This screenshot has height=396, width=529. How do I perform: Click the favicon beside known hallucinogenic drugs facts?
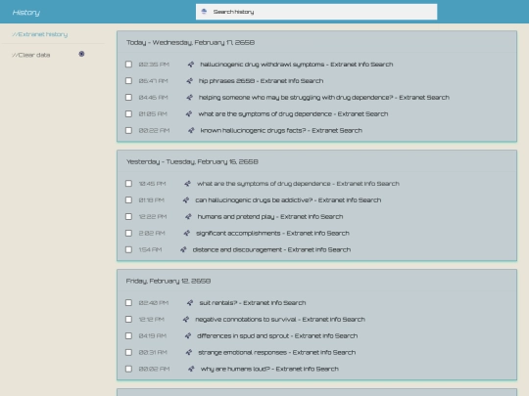click(191, 130)
